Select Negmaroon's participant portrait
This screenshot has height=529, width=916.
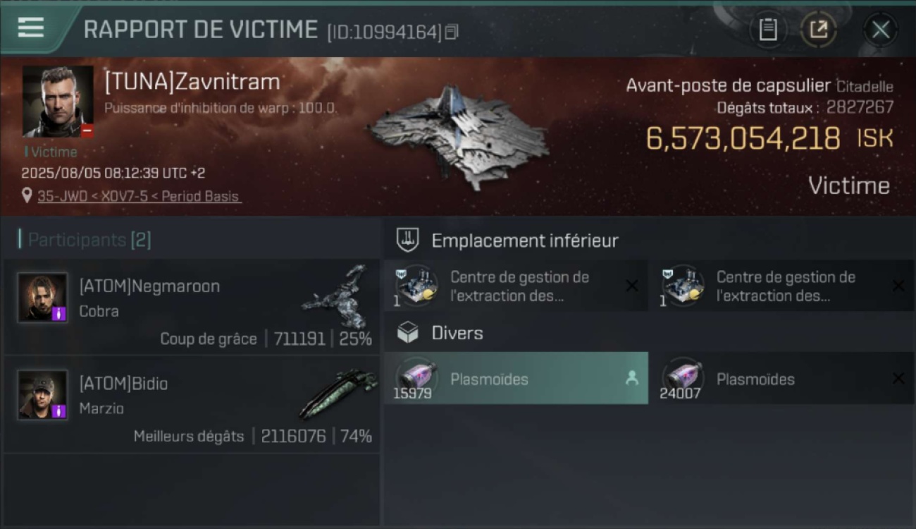click(43, 298)
